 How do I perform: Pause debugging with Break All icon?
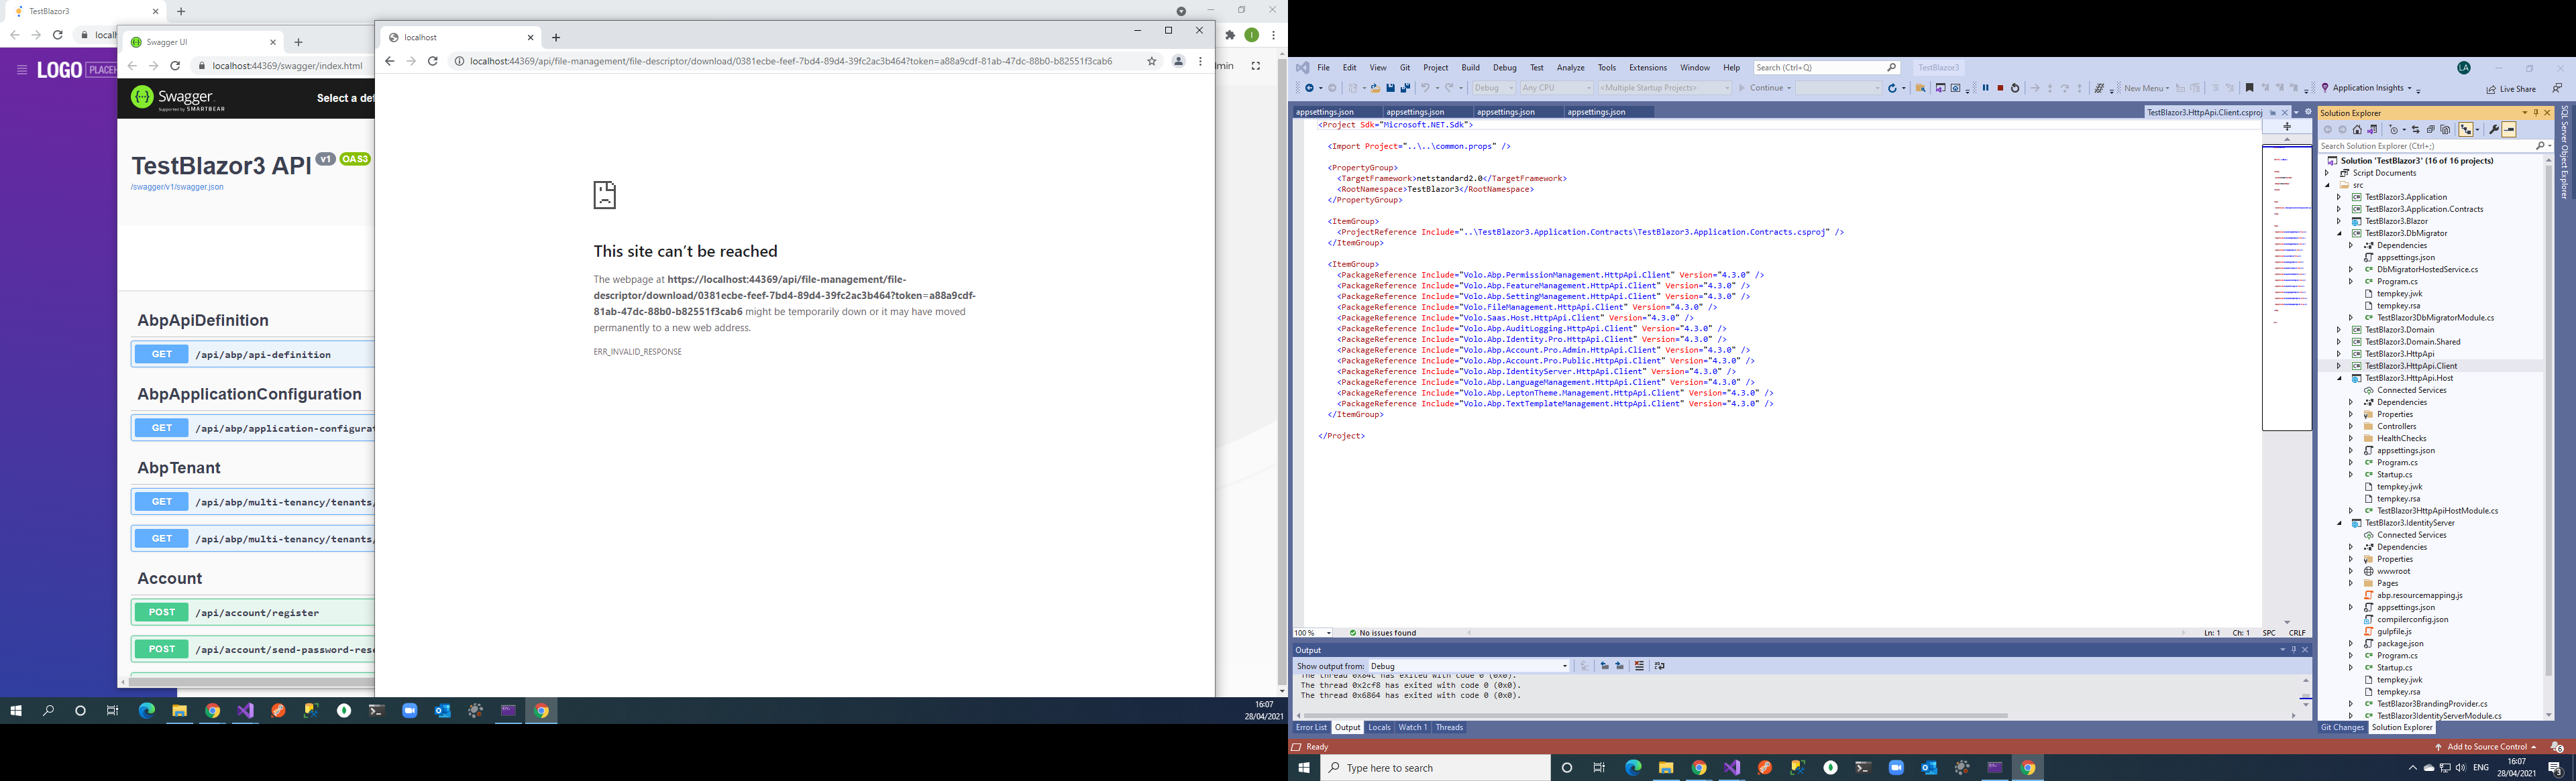pos(1986,88)
